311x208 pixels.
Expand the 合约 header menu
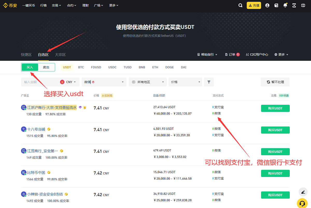point(72,5)
